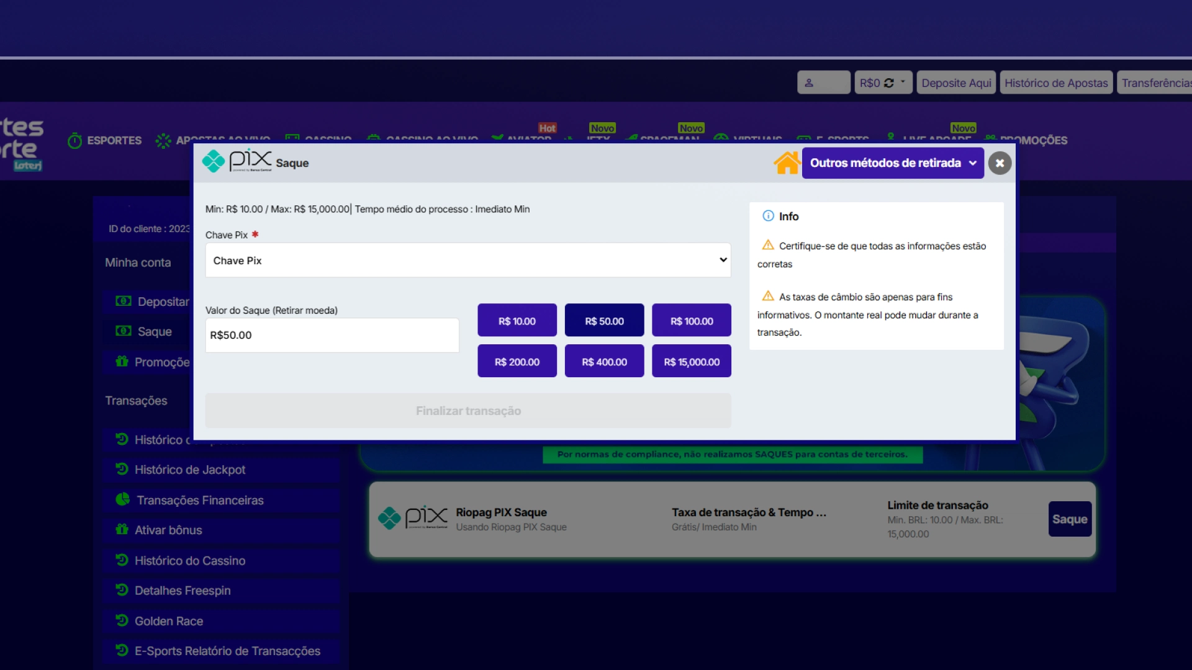Screen dimensions: 1192x670
Task: Open Detalhes Freespin sidebar entry
Action: click(x=221, y=591)
